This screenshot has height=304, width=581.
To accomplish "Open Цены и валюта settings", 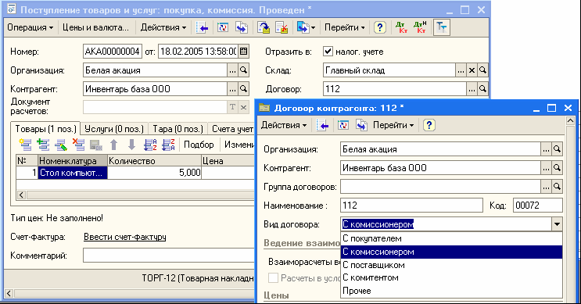I will (95, 27).
